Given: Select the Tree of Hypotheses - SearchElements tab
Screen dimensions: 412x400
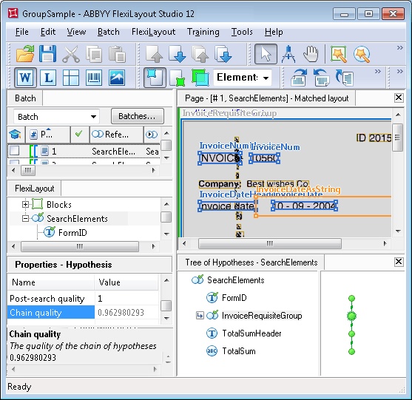Looking at the screenshot, I should tap(251, 262).
